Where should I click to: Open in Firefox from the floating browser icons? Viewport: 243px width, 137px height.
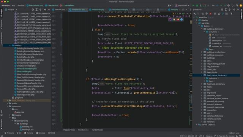(x=178, y=19)
